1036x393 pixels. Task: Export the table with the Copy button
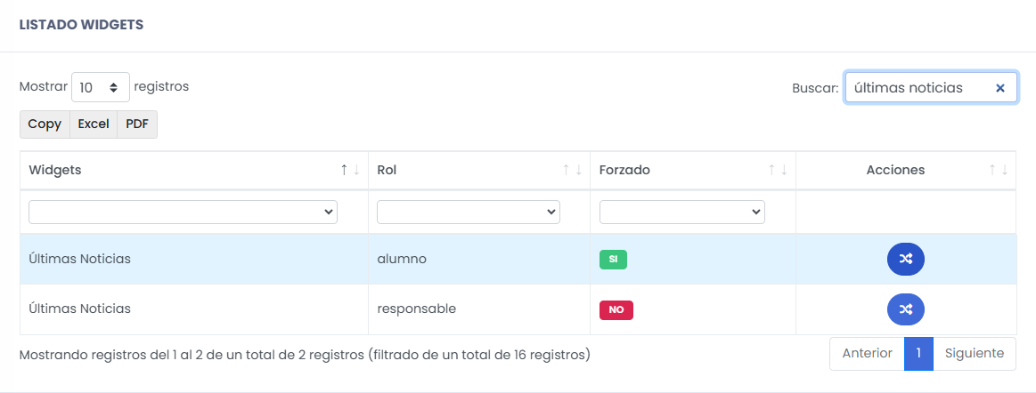click(45, 124)
